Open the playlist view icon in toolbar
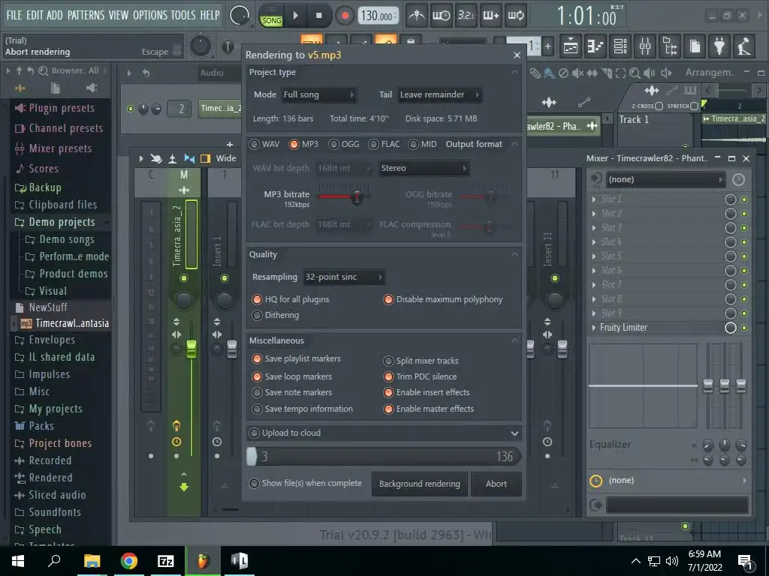This screenshot has width=769, height=576. (x=571, y=46)
